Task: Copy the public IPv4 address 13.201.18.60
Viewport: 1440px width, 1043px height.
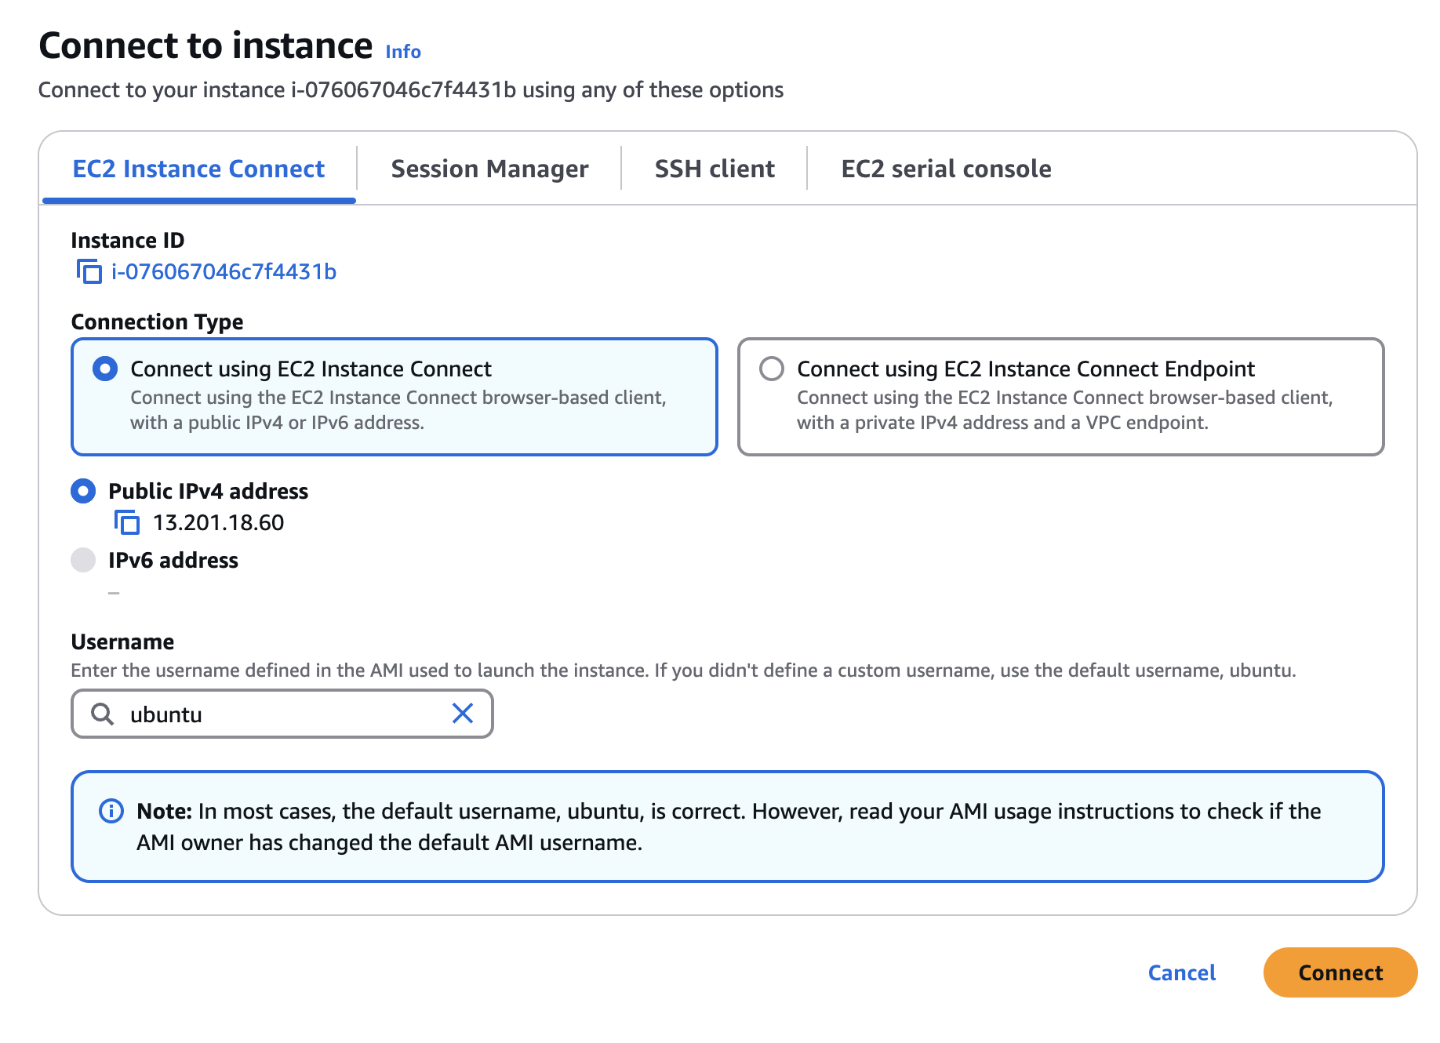Action: [127, 522]
